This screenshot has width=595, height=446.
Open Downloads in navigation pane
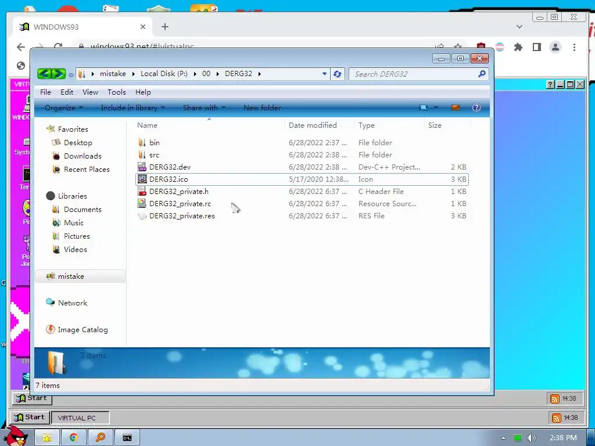pyautogui.click(x=83, y=156)
